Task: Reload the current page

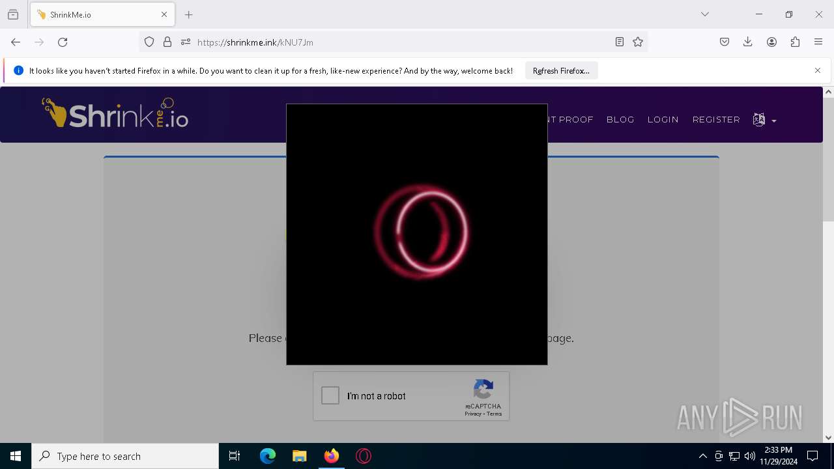Action: 63,42
